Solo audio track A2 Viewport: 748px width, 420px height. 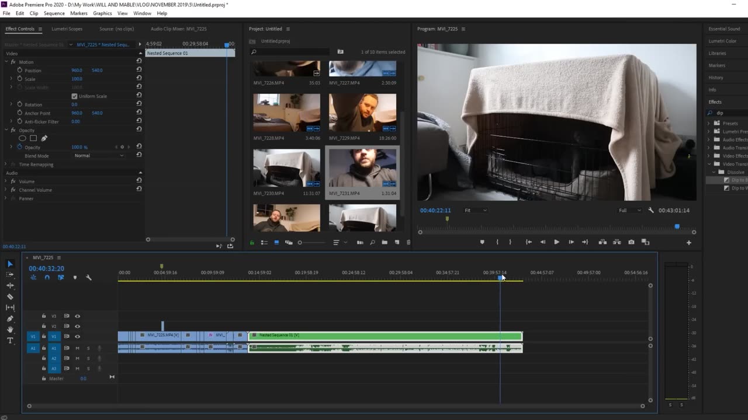pos(88,358)
